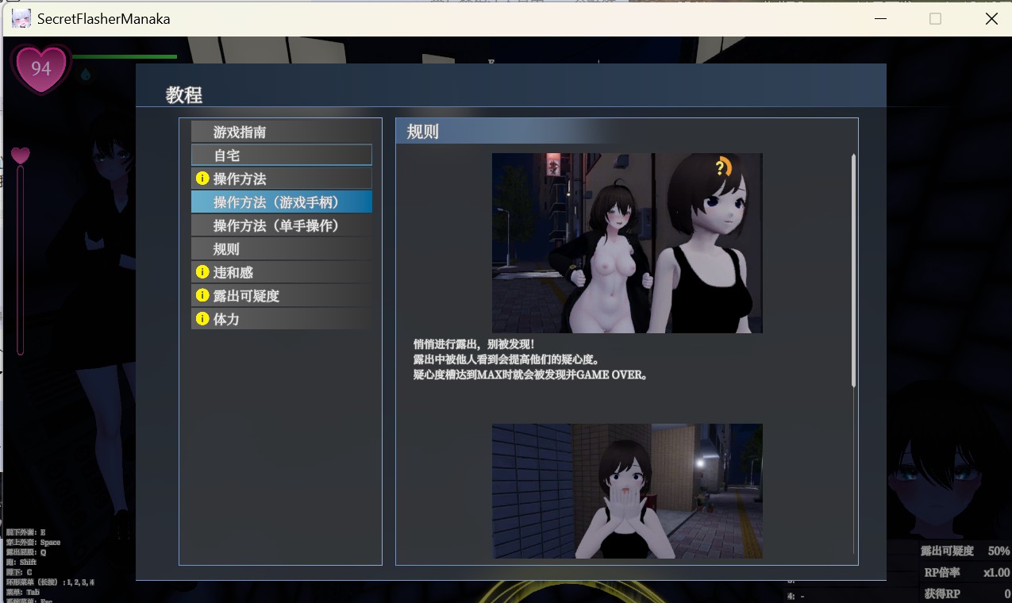Click the 50% value in the status panel

(999, 551)
